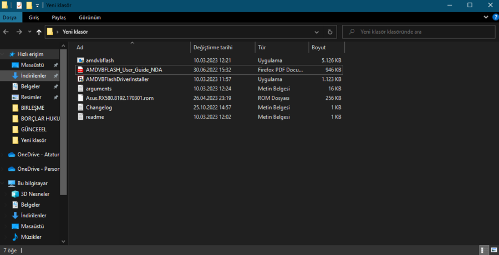
Task: Switch to large icons view in status bar
Action: (493, 250)
